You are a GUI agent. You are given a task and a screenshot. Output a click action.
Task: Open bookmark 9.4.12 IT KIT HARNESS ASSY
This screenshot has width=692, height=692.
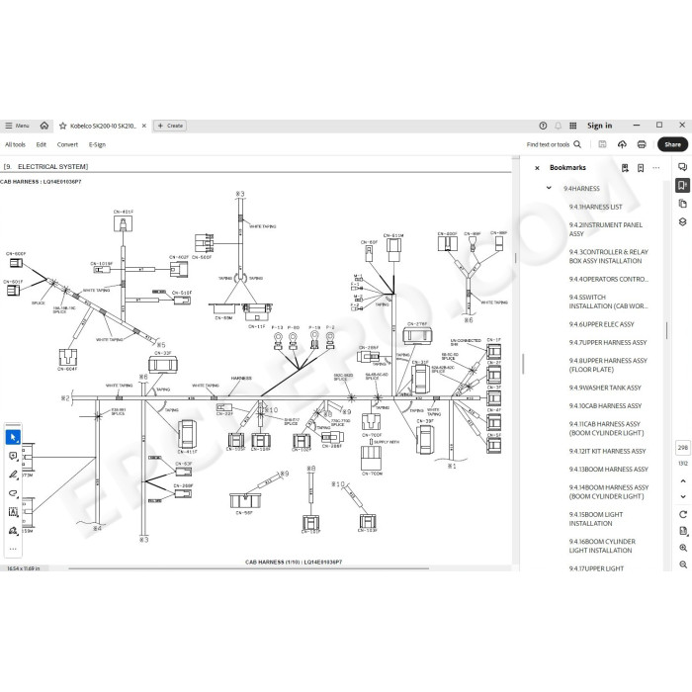click(607, 451)
